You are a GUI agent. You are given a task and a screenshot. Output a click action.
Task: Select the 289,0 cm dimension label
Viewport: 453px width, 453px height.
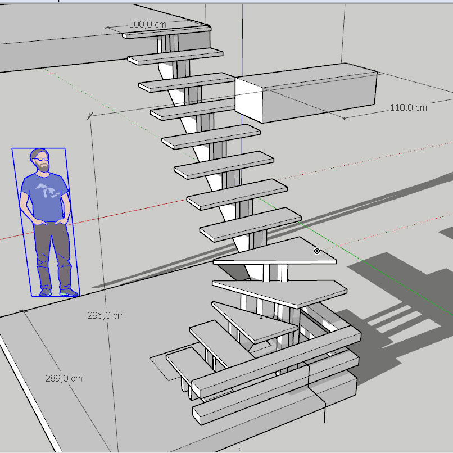coord(64,378)
